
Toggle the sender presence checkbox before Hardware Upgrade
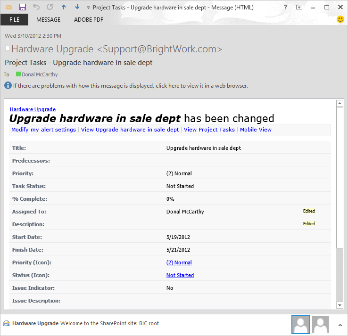tap(7, 48)
